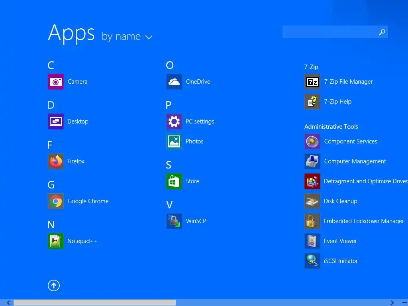The height and width of the screenshot is (306, 408).
Task: Click the 7-Zip group header
Action: coord(311,67)
